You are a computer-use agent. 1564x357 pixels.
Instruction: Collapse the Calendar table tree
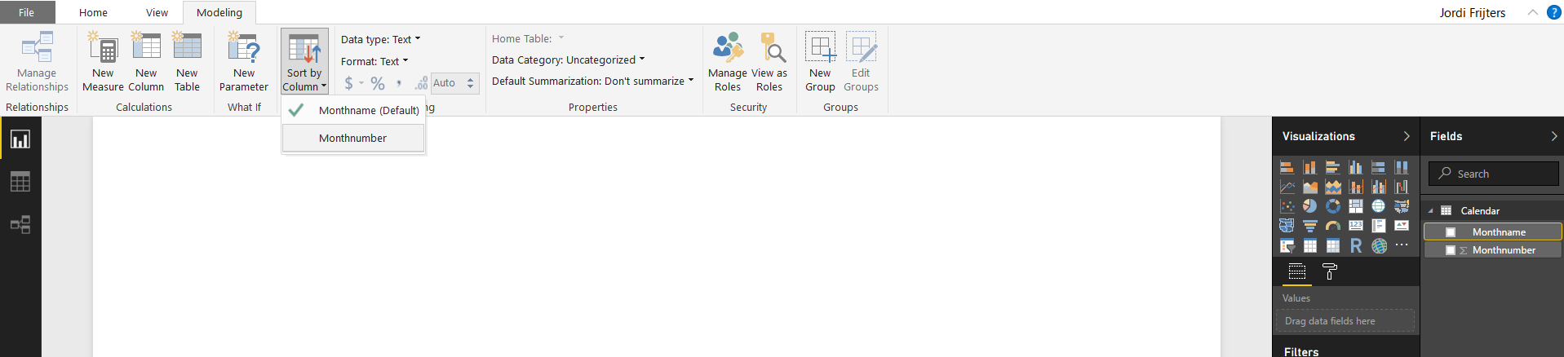(1430, 211)
